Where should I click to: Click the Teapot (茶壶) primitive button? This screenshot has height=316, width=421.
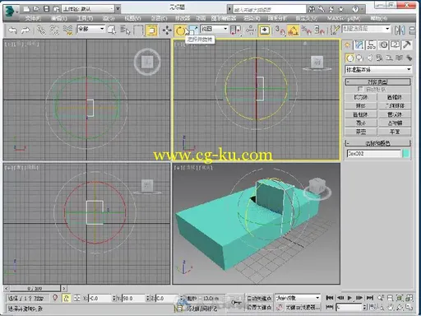361,132
